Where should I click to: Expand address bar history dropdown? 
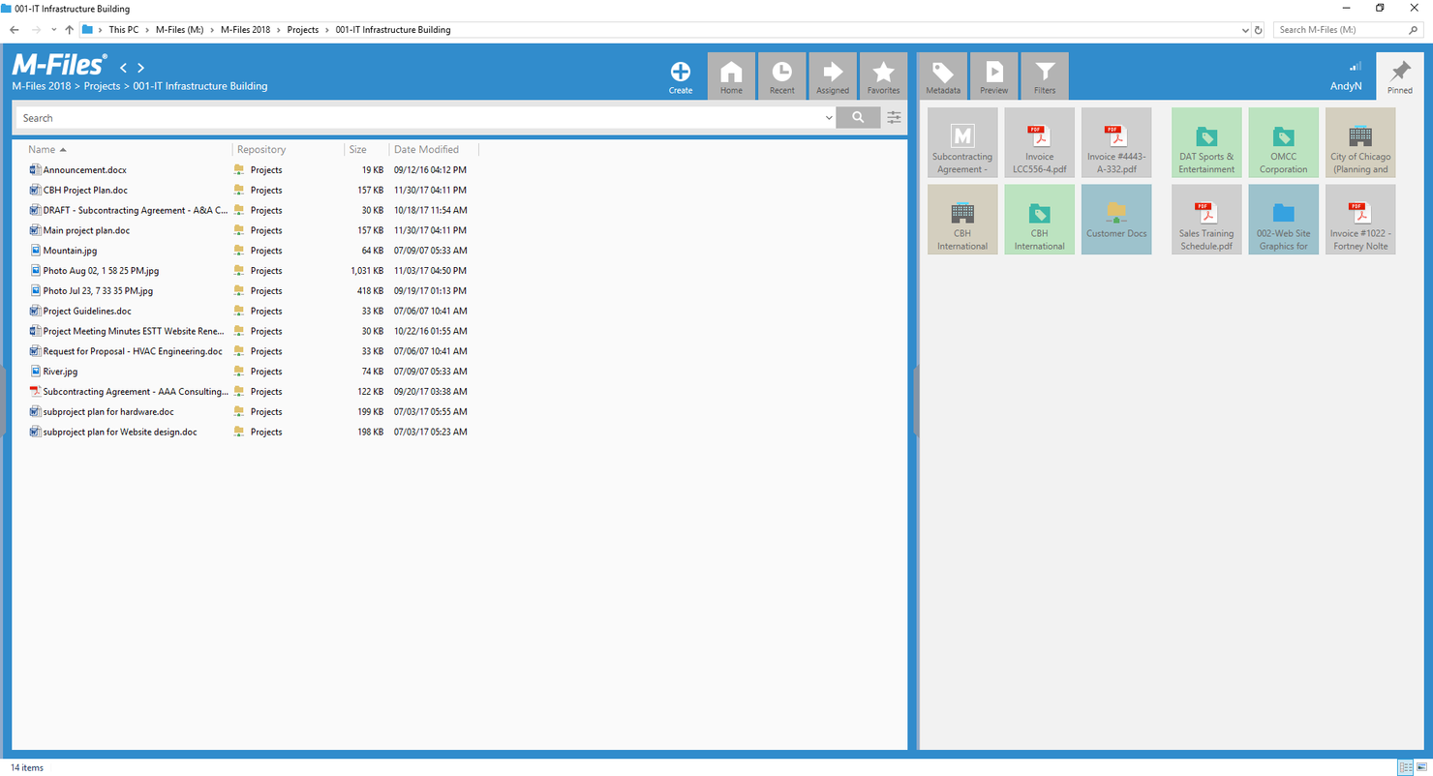(x=1245, y=30)
